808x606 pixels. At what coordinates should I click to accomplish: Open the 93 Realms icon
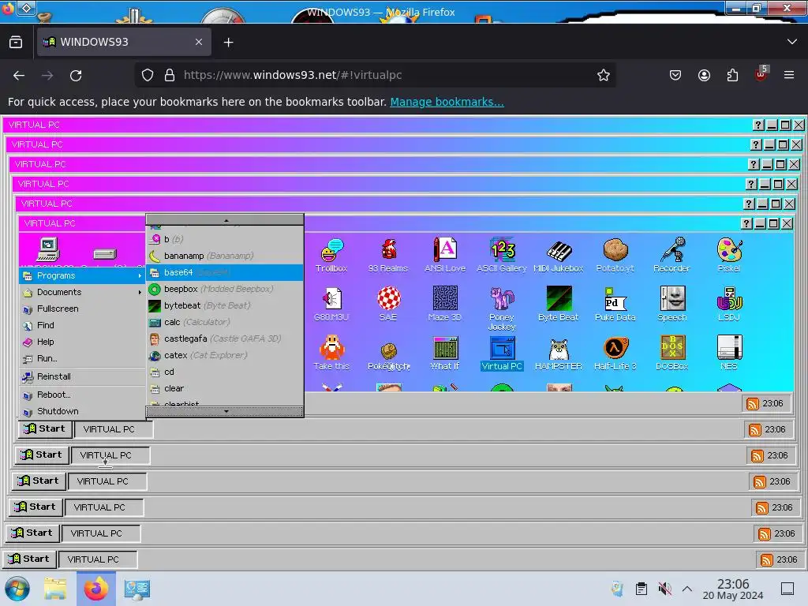pyautogui.click(x=388, y=255)
